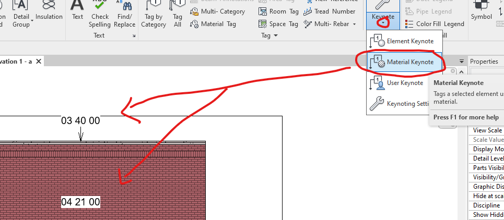Open Keynoting Settings from the menu
This screenshot has height=220, width=504.
coord(398,104)
